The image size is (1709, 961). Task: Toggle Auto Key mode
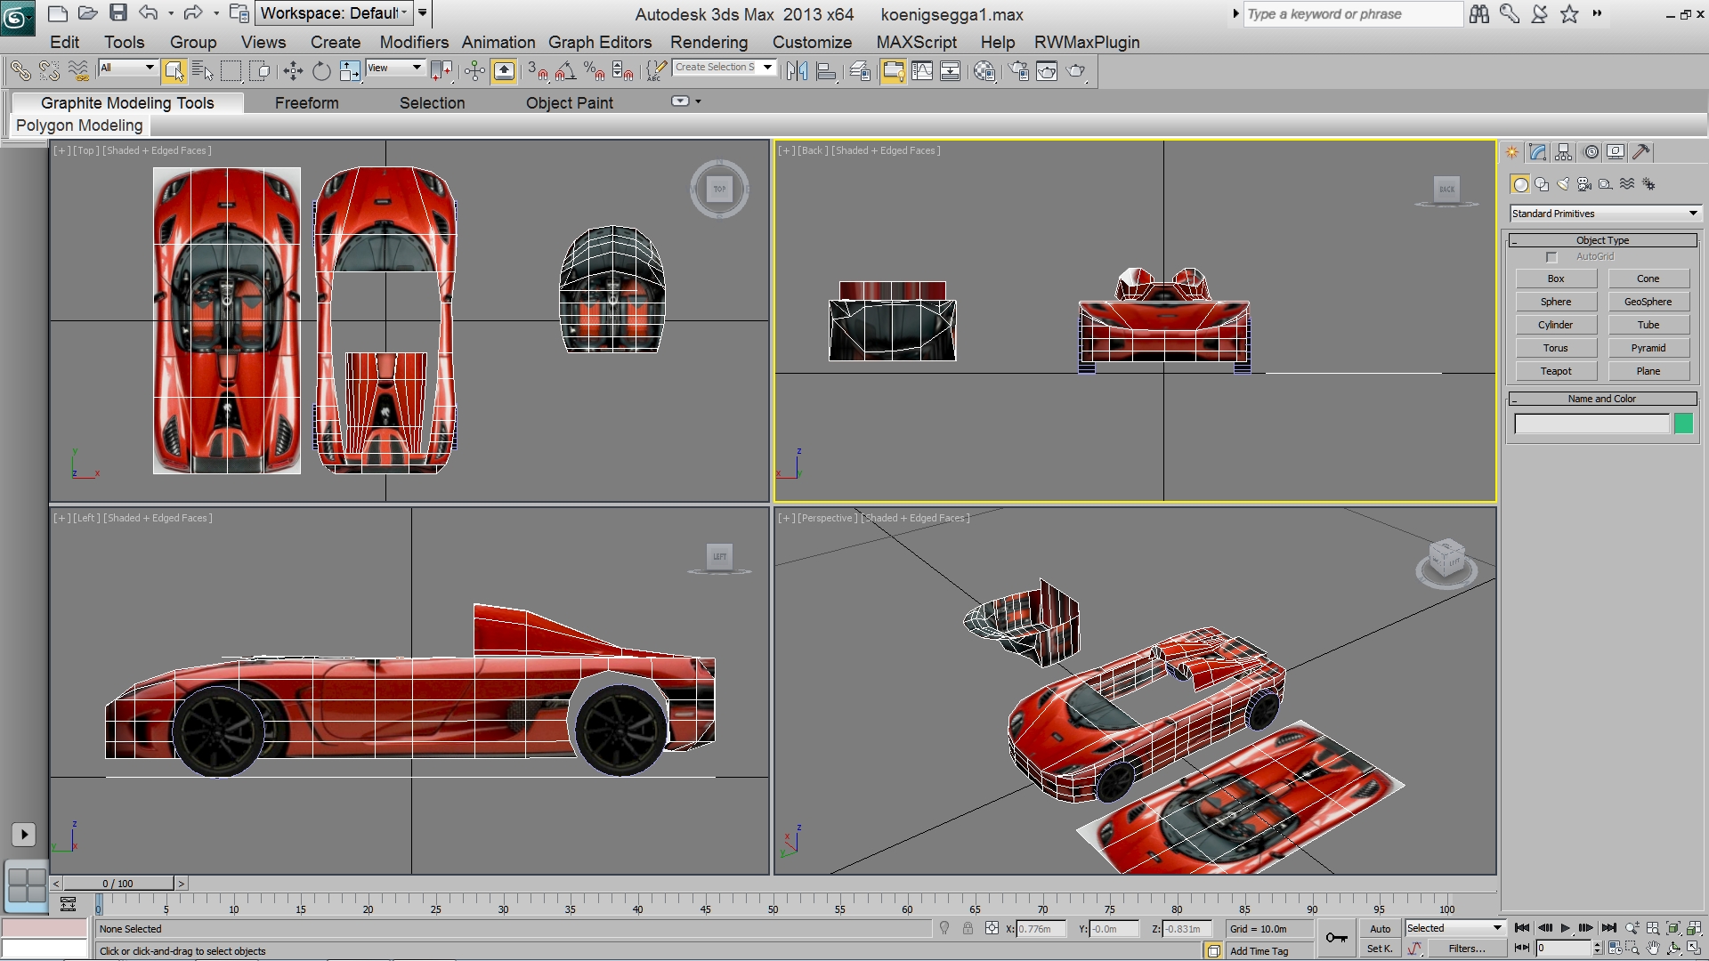1380,929
